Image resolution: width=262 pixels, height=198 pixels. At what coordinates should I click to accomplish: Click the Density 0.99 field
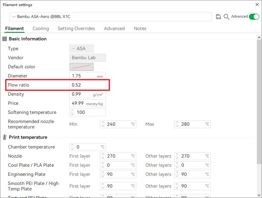tap(88, 94)
